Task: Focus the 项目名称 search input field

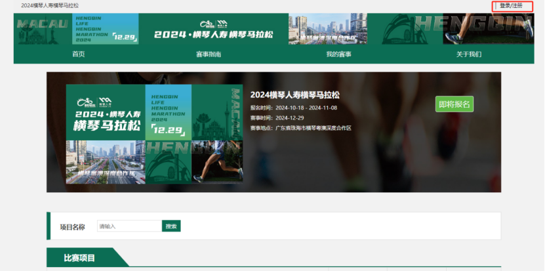Action: (129, 226)
